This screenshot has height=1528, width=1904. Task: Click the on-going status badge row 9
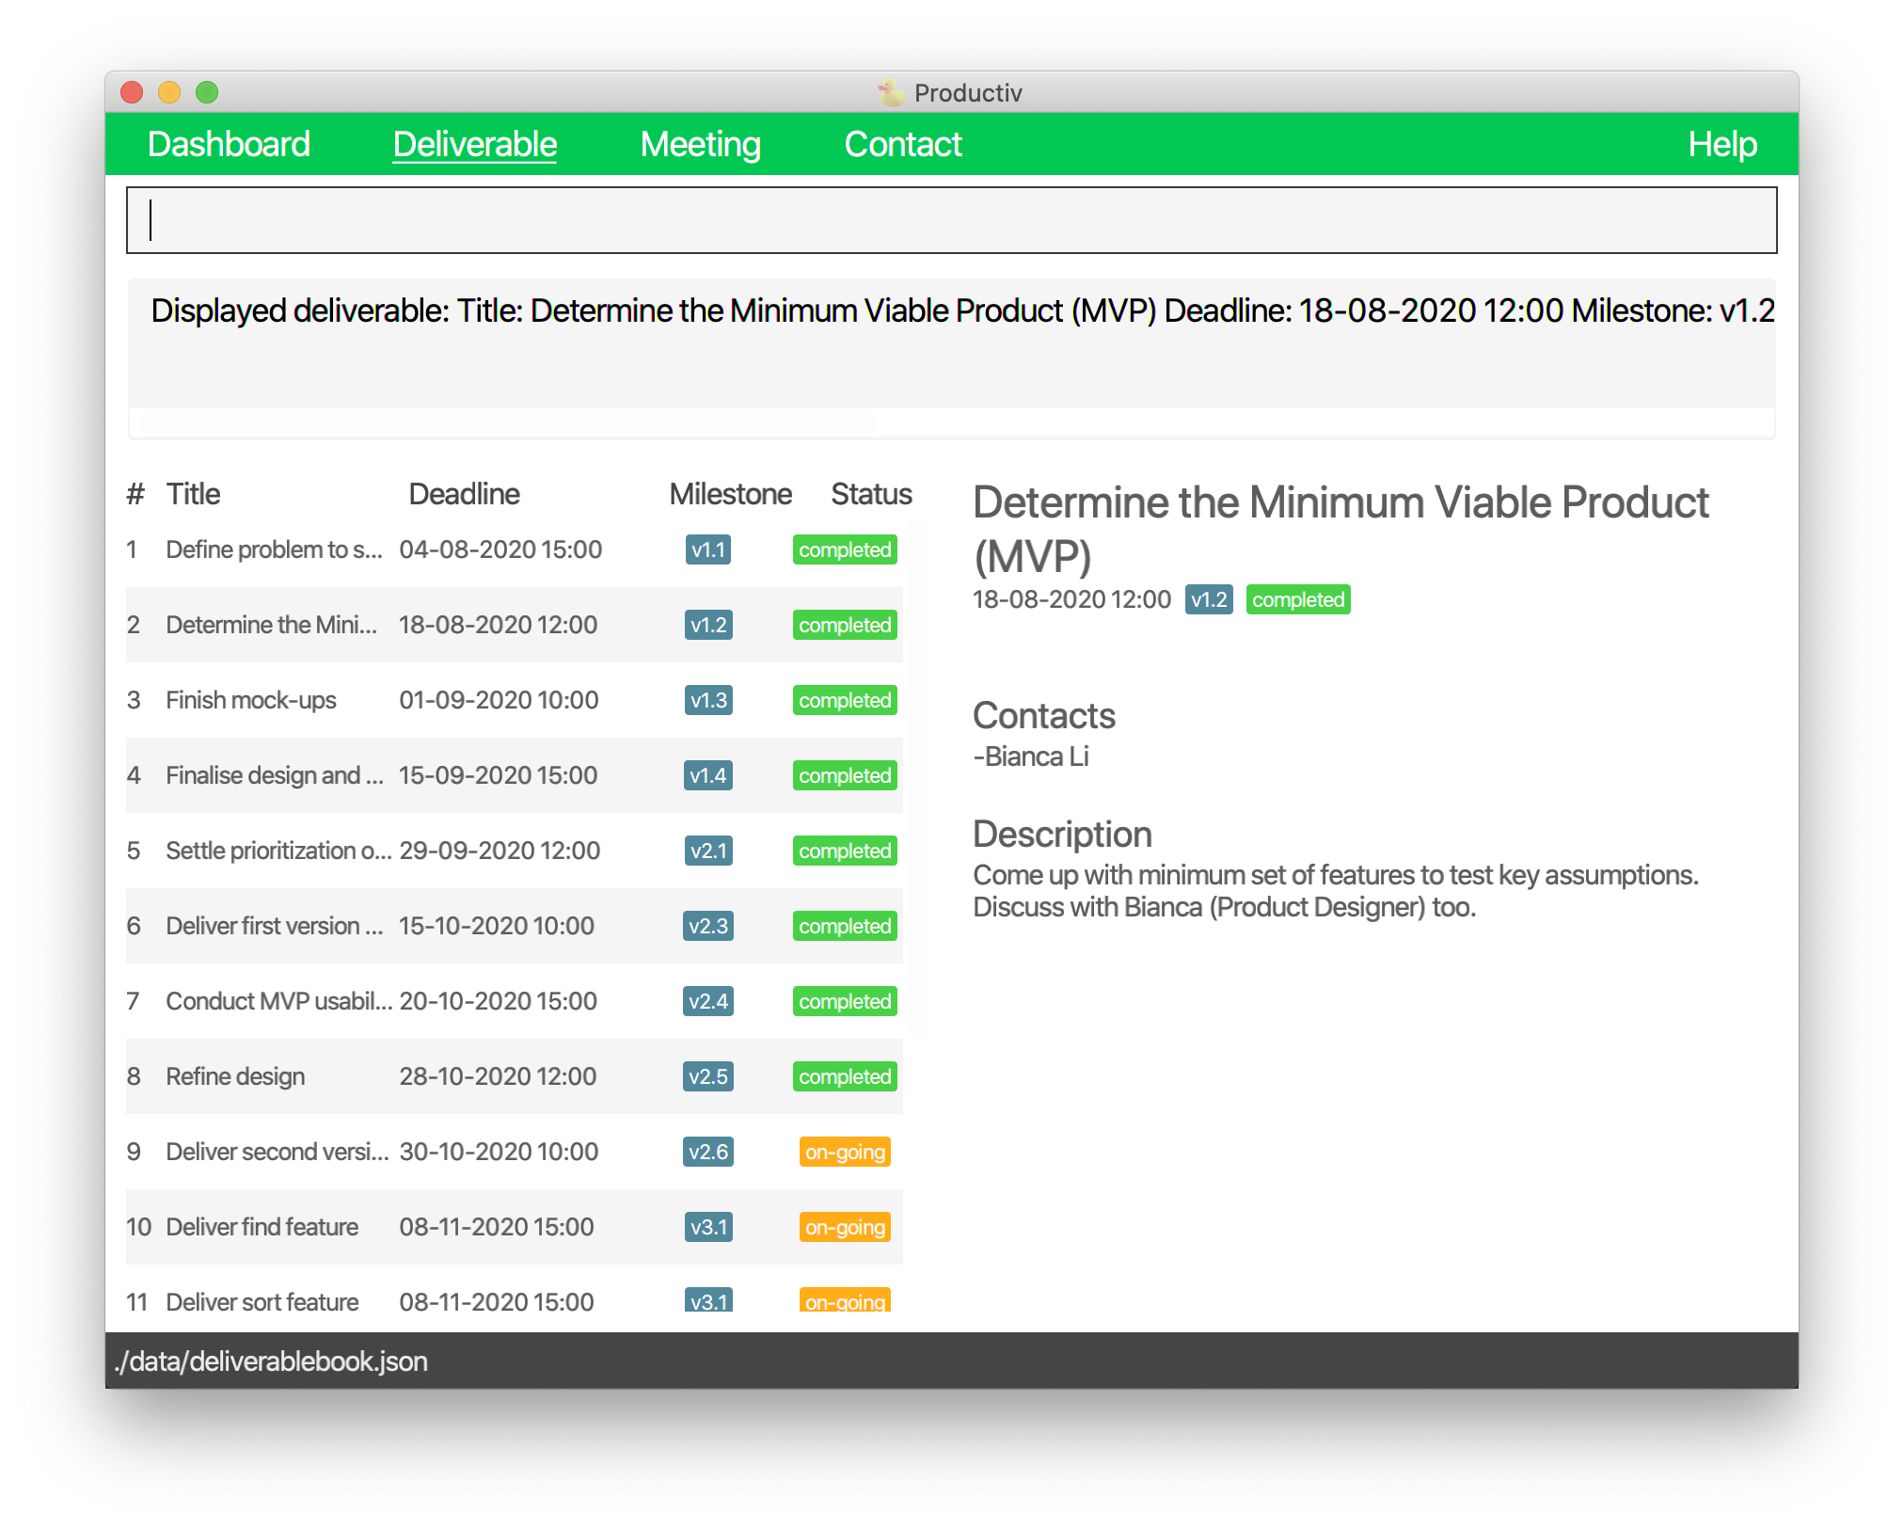tap(841, 1151)
